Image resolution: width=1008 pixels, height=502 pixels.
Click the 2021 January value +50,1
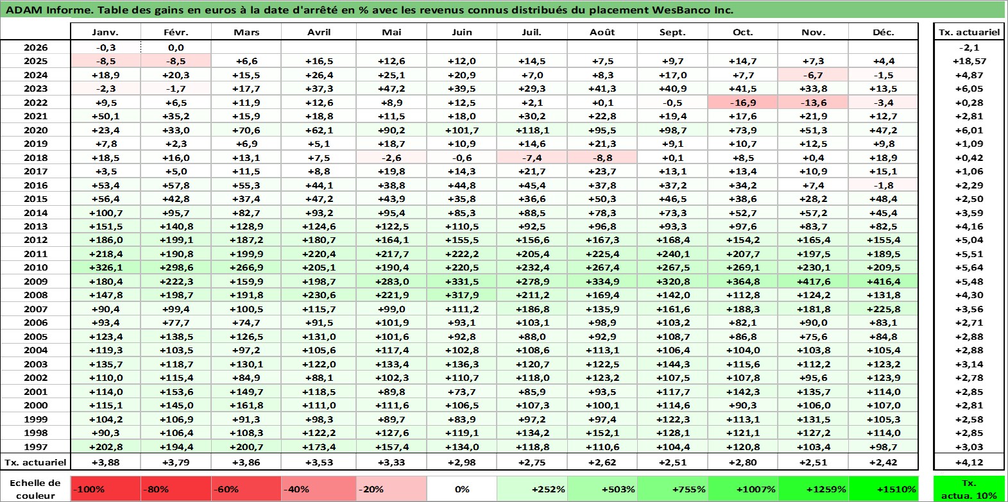105,116
